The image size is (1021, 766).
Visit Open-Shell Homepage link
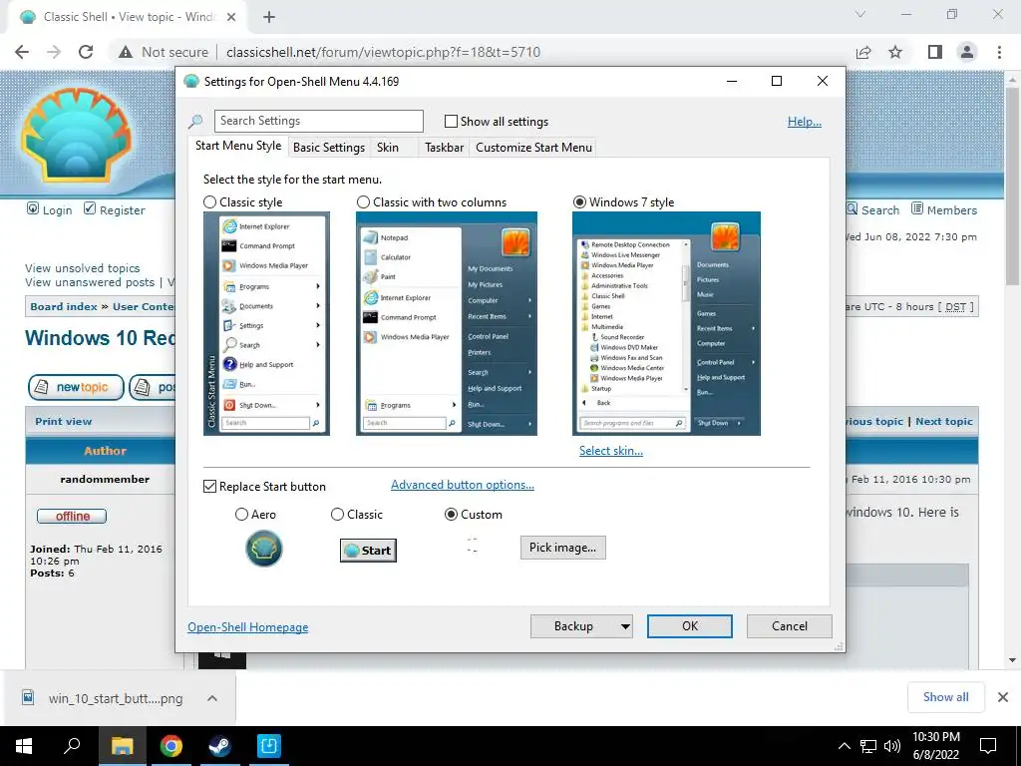click(x=247, y=627)
